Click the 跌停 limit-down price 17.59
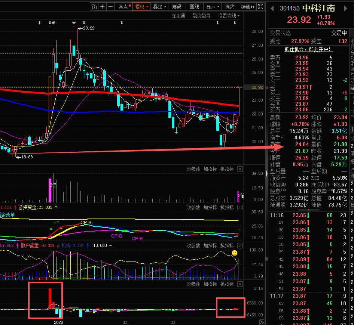354x325 pixels. tap(341, 158)
